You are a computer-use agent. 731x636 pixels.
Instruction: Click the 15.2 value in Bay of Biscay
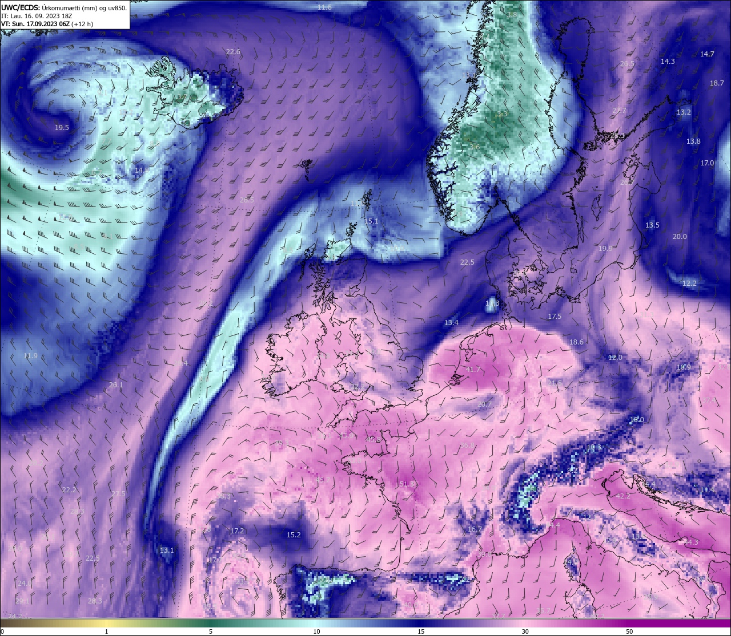click(x=294, y=535)
